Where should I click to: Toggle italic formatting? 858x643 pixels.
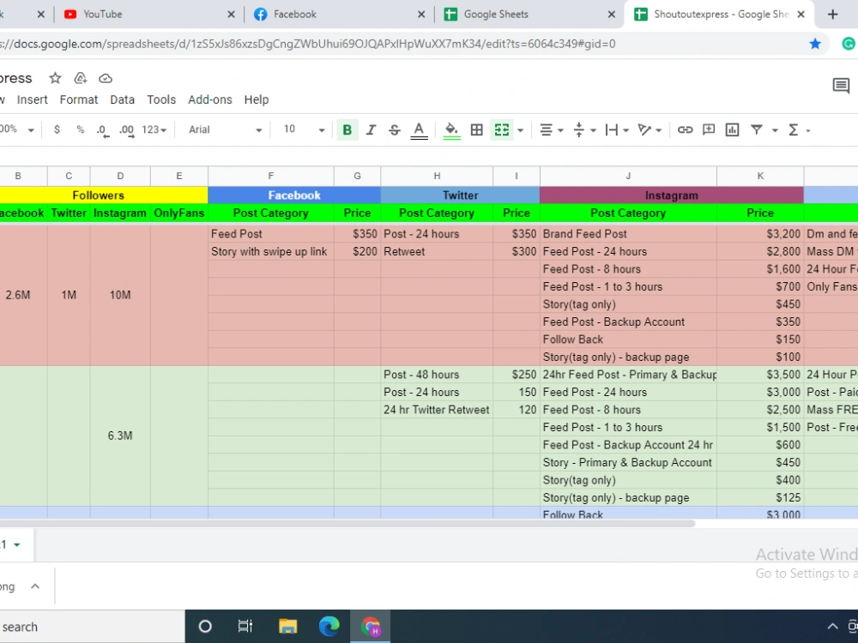click(371, 129)
